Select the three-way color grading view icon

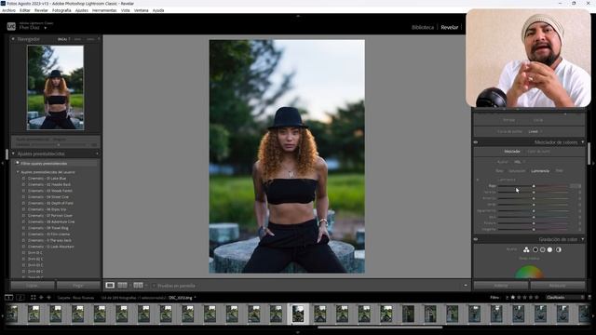(526, 249)
